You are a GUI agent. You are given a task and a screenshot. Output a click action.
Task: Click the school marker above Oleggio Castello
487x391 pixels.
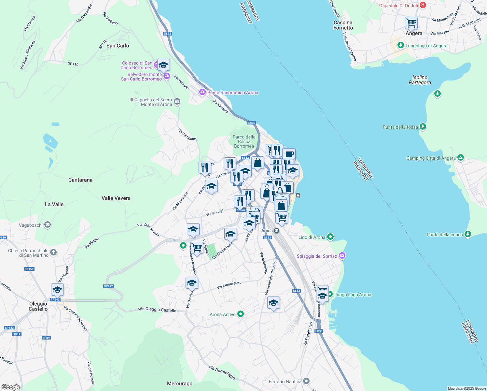click(57, 290)
